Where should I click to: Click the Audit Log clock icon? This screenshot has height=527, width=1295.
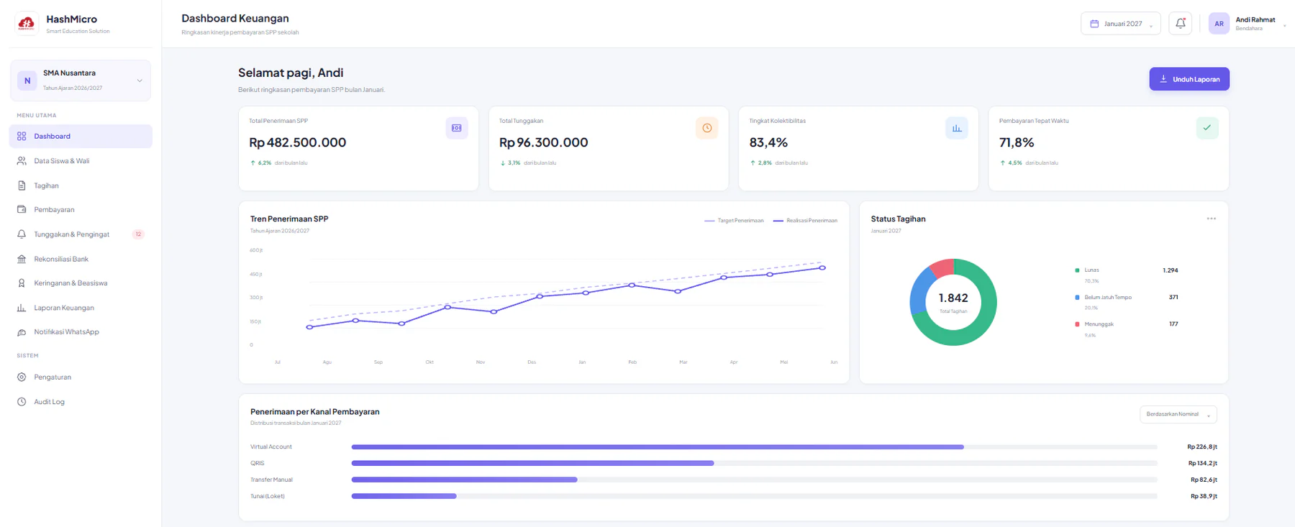point(22,402)
